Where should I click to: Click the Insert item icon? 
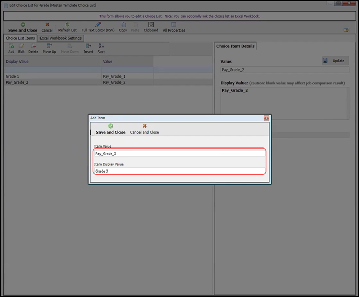[x=88, y=48]
